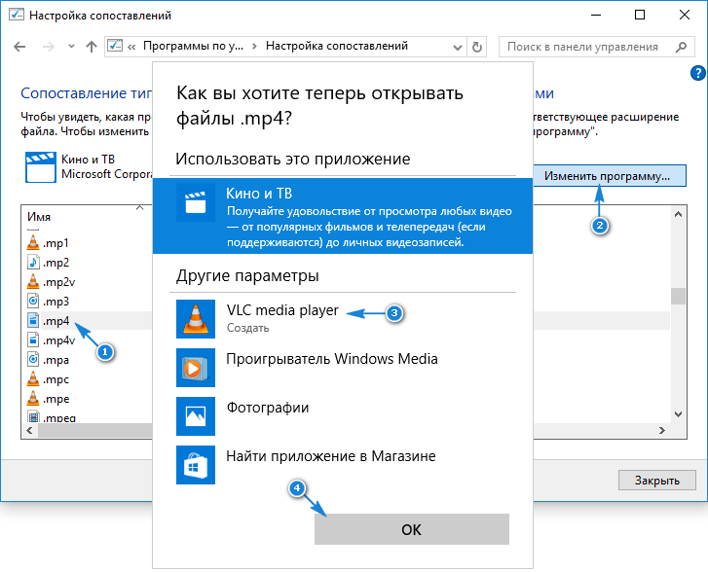
Task: Select the .mp3 extension in list
Action: tap(56, 301)
